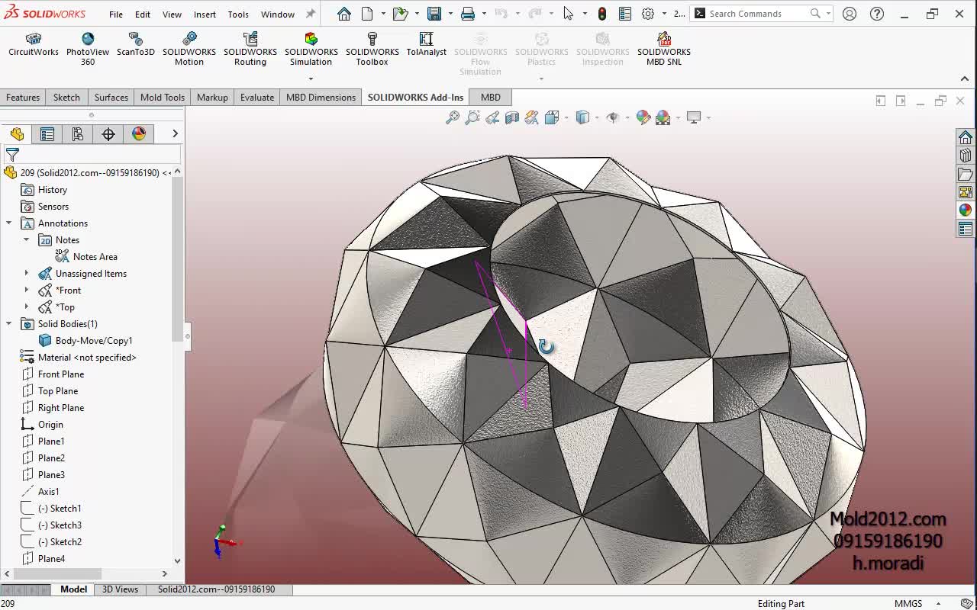Toggle the Hide/Show Items eye icon
Image resolution: width=977 pixels, height=610 pixels.
point(612,117)
